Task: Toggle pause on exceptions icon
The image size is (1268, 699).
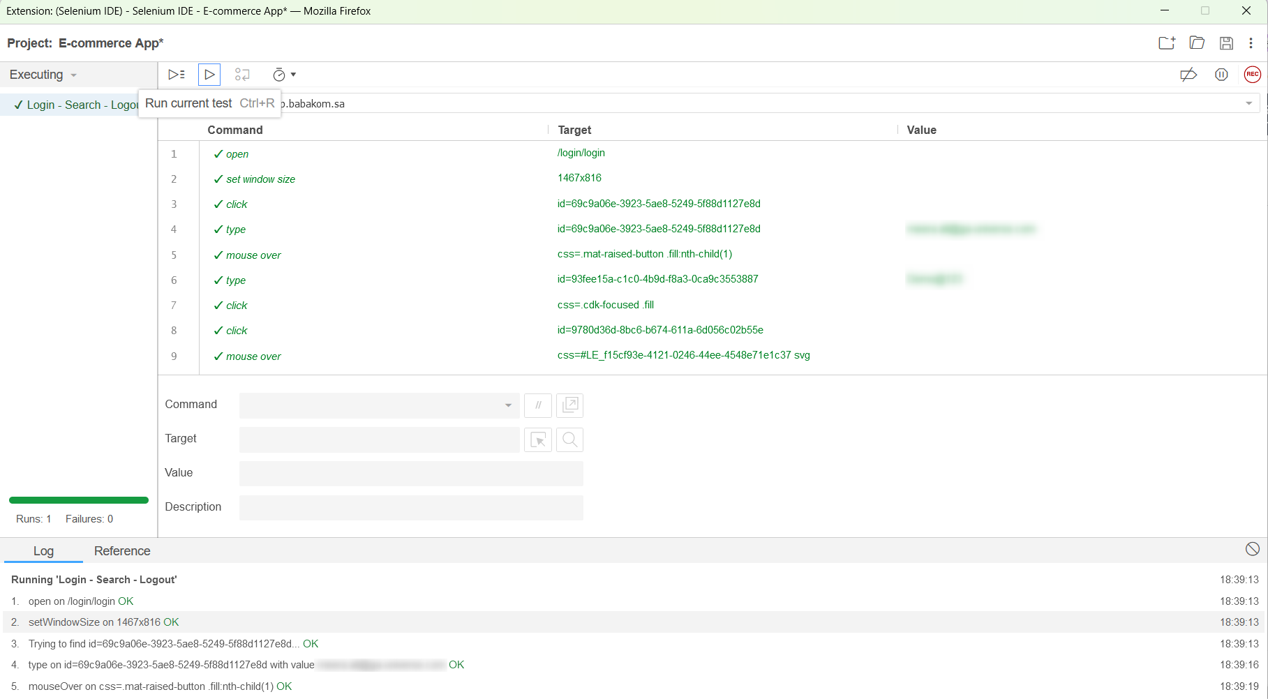Action: (x=1221, y=75)
